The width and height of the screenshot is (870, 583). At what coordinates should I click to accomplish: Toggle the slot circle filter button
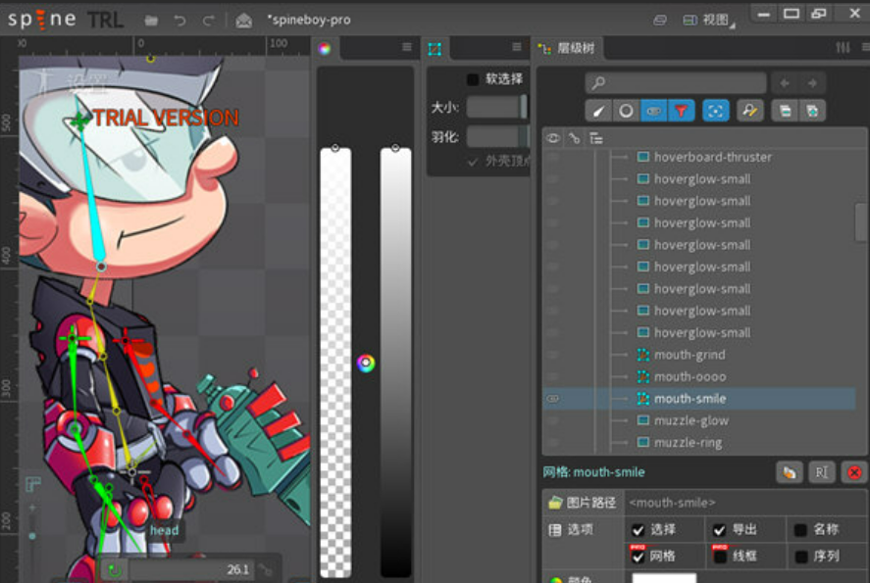[x=626, y=111]
